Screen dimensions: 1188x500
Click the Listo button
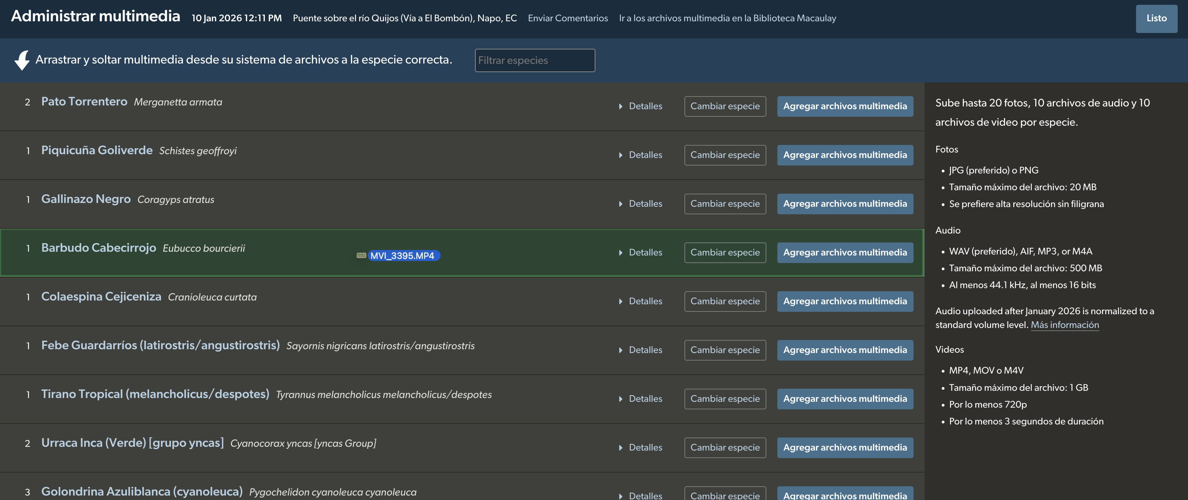click(x=1156, y=19)
